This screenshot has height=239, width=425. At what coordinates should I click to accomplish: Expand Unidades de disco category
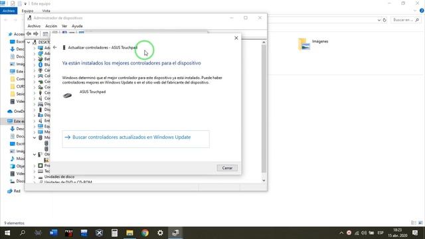[35, 177]
